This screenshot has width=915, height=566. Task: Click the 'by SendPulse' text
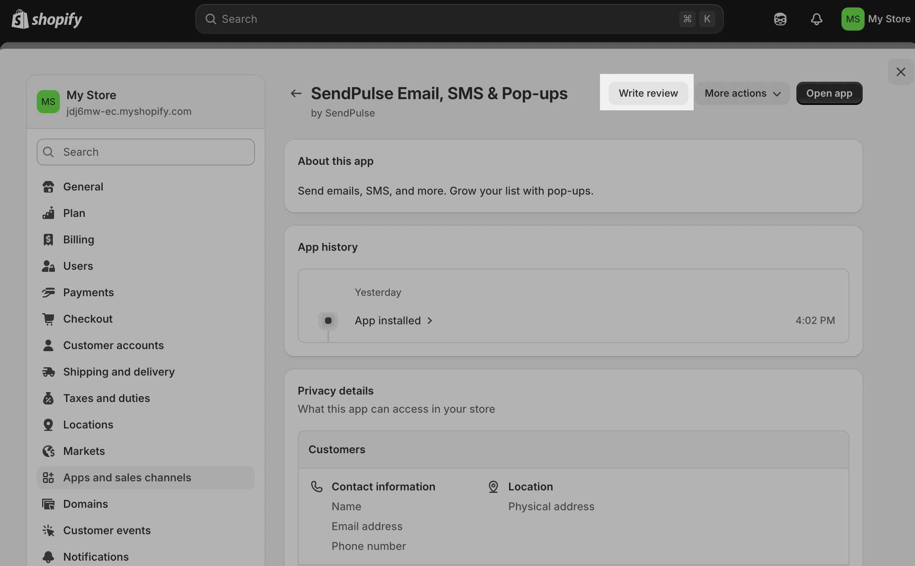coord(343,113)
